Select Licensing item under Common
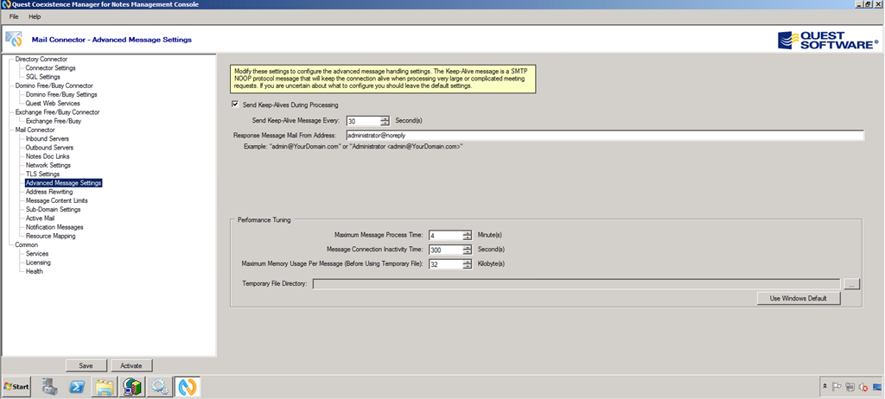 [x=38, y=263]
